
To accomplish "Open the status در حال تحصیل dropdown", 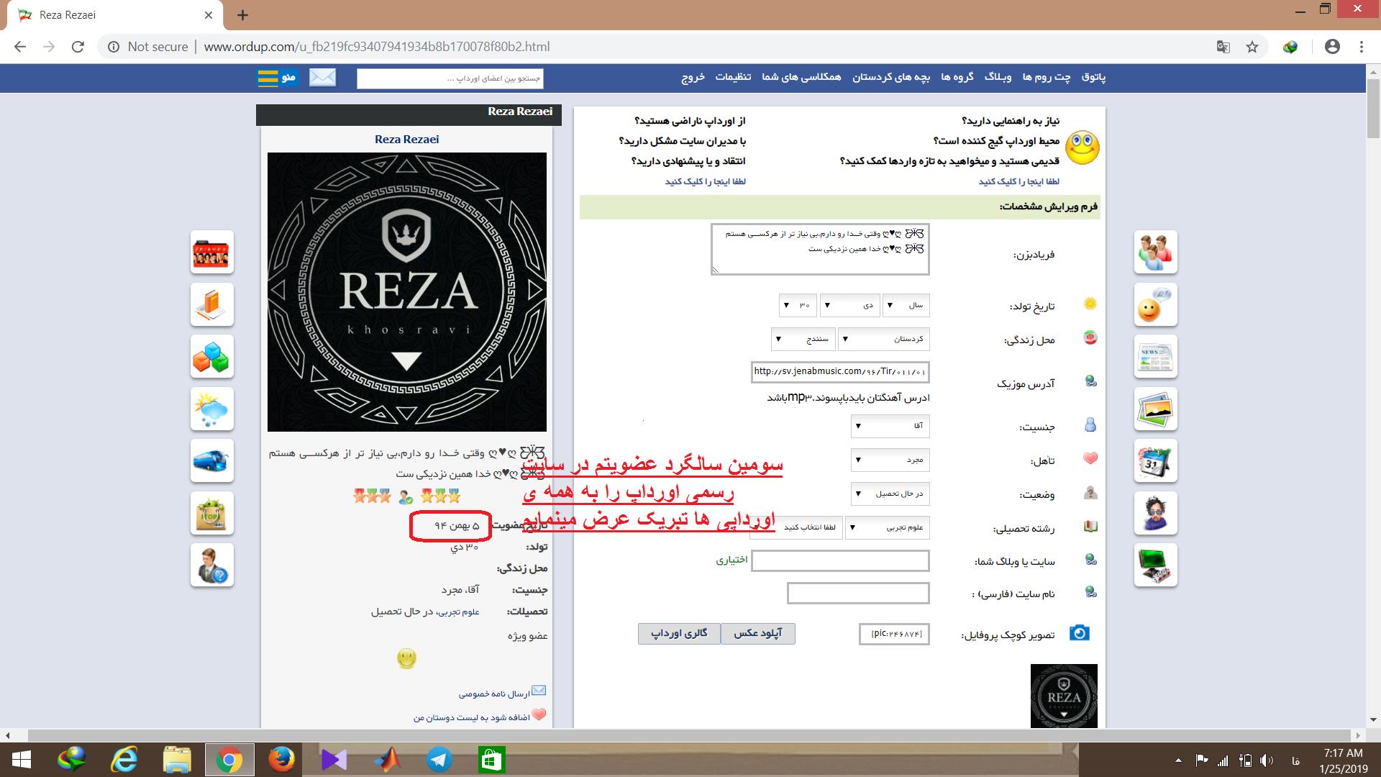I will [x=890, y=494].
